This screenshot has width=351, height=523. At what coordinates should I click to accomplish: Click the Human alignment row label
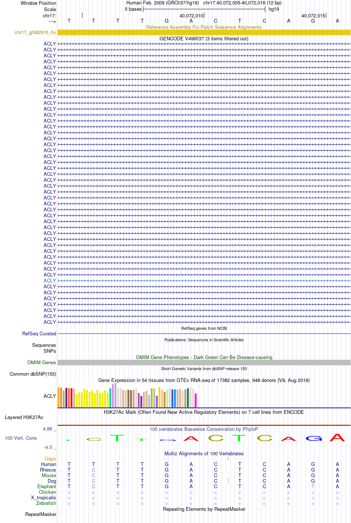pos(49,464)
